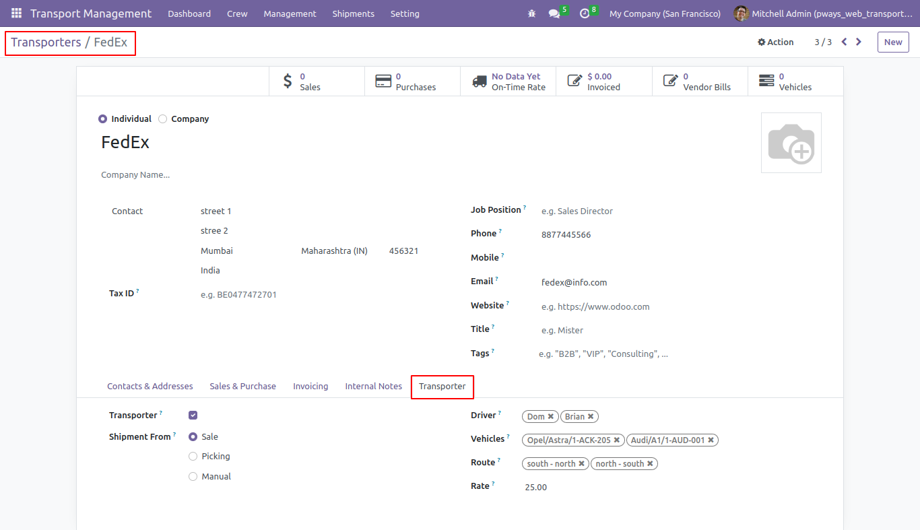Open the apps grid menu icon
The image size is (920, 530).
16,13
